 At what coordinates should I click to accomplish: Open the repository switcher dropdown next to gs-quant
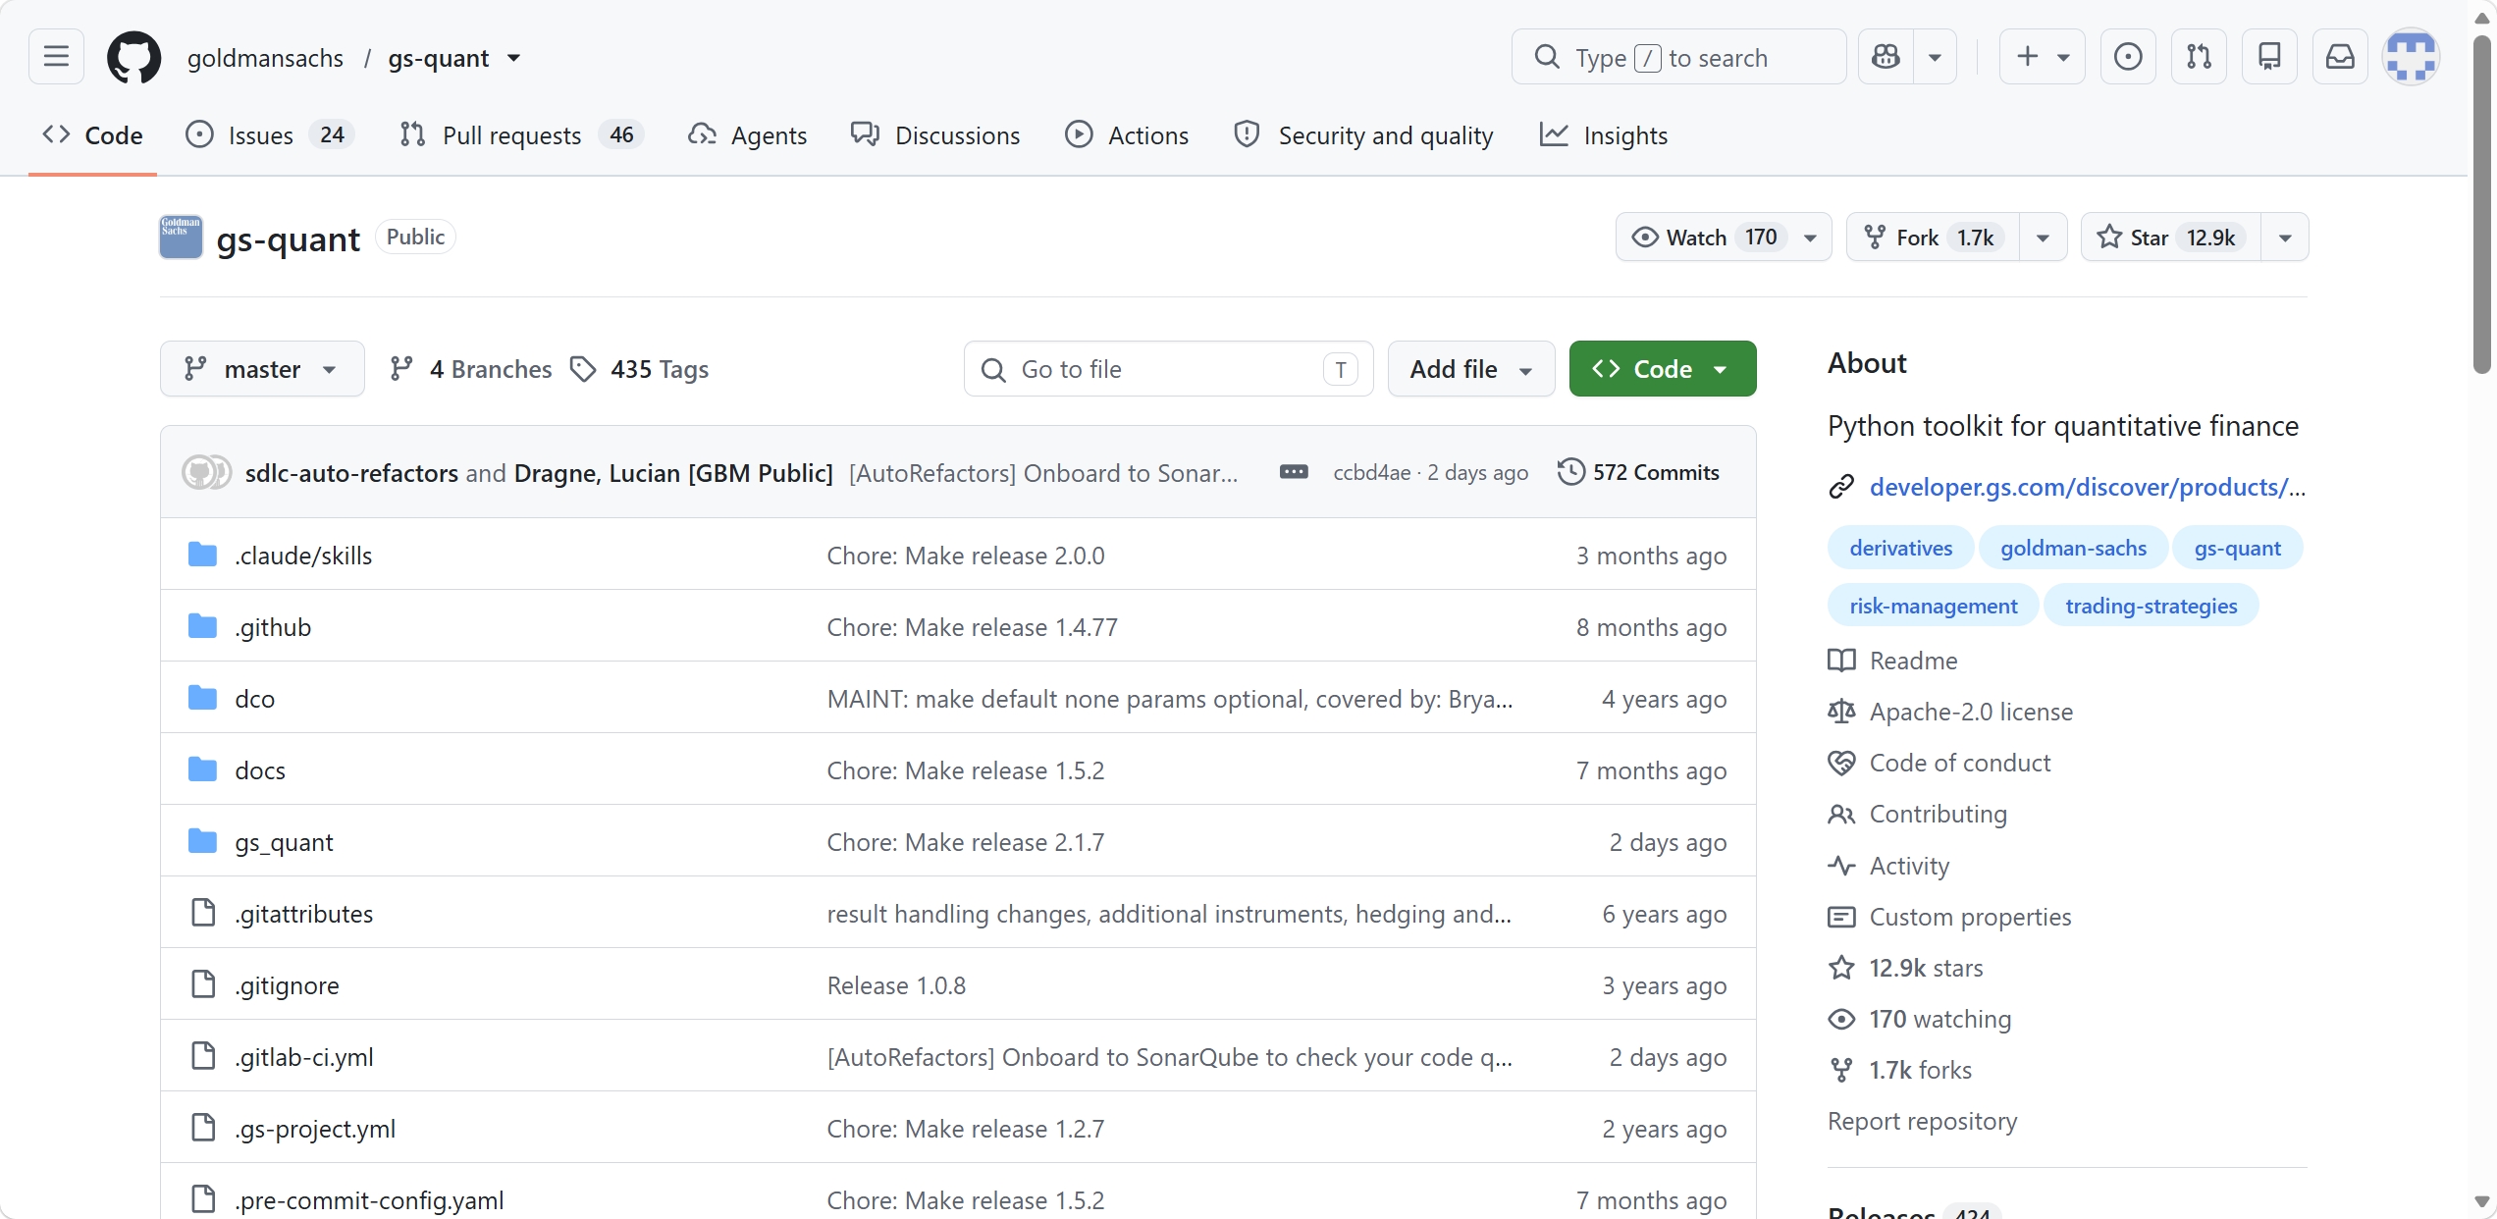pyautogui.click(x=513, y=58)
